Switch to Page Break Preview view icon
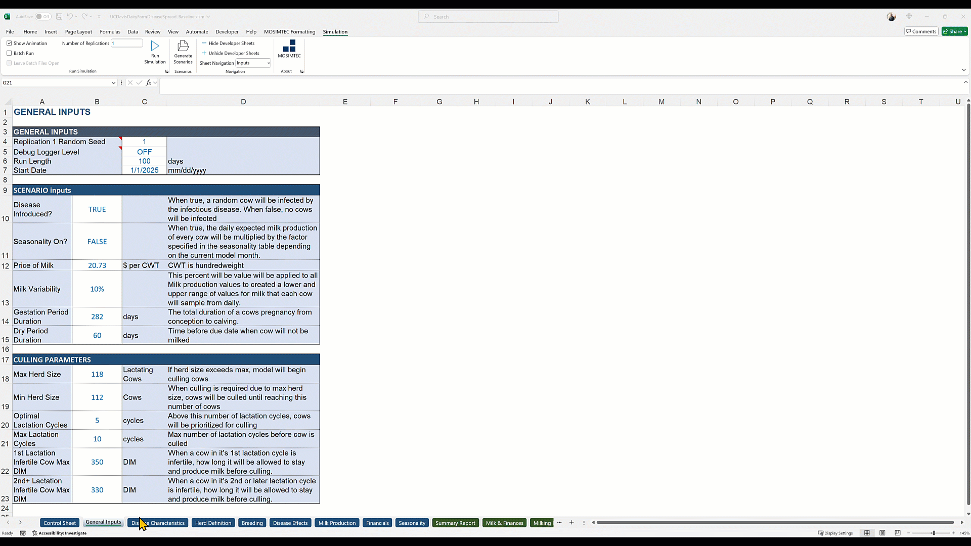 (898, 533)
